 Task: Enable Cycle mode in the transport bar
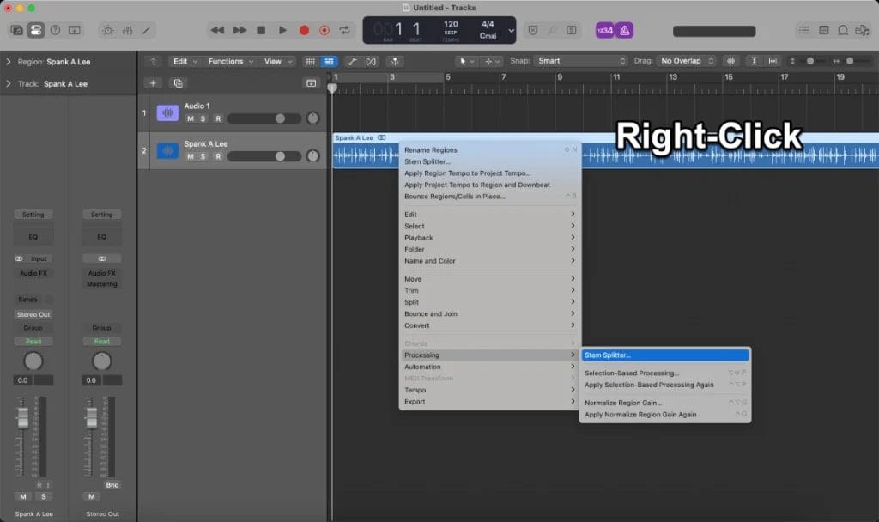(x=346, y=30)
